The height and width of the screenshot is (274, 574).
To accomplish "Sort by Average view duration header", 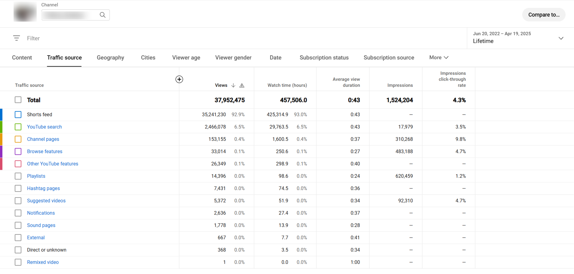I will click(x=346, y=82).
